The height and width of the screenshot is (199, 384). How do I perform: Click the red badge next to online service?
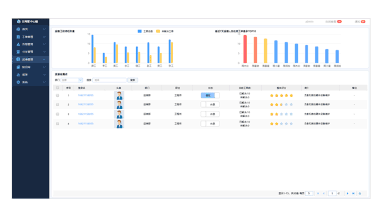click(339, 21)
